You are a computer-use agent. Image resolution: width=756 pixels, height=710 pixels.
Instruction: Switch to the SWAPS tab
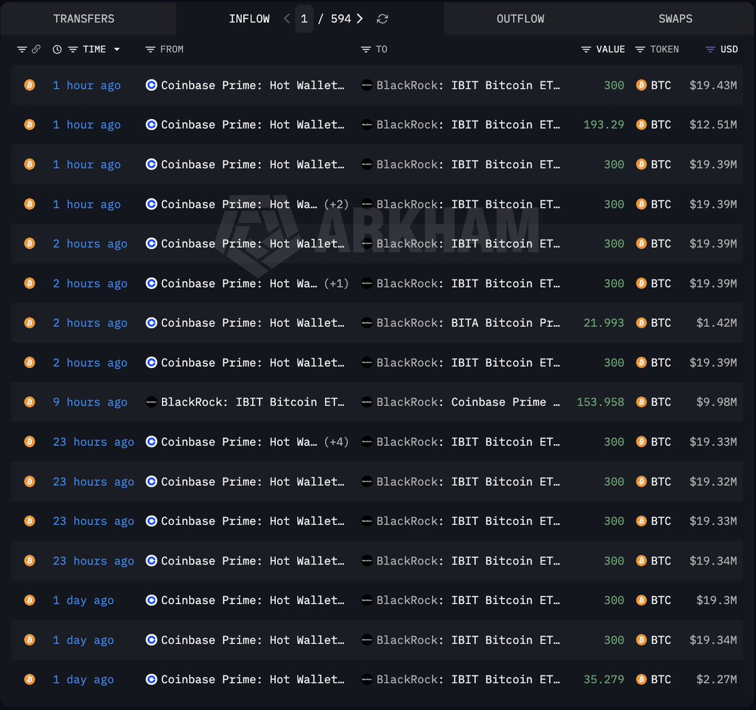(675, 19)
